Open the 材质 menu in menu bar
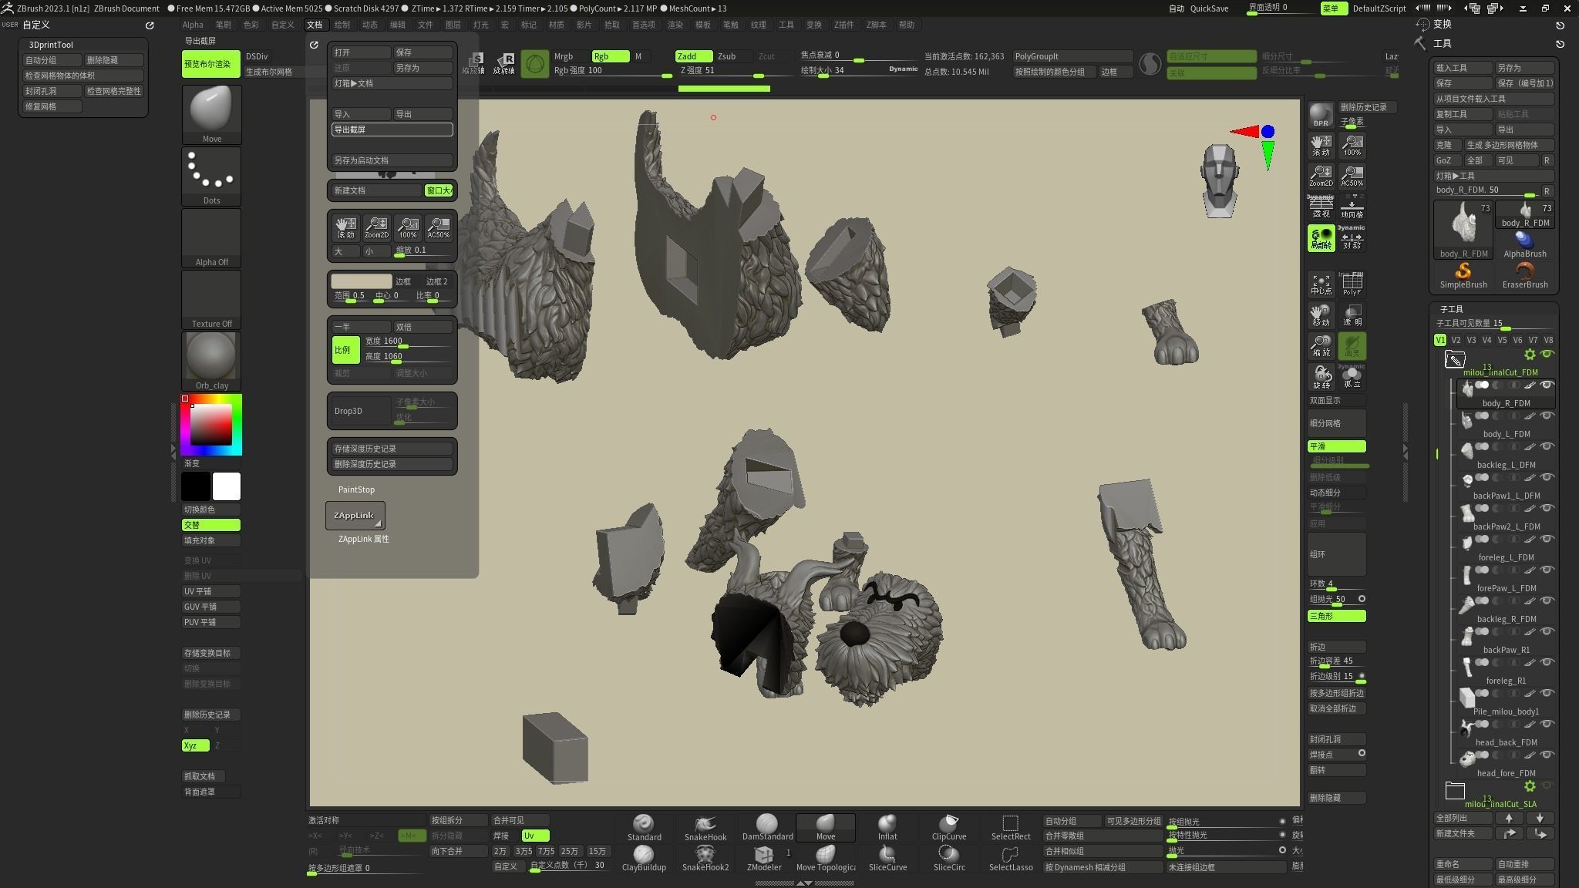This screenshot has width=1579, height=888. point(556,25)
